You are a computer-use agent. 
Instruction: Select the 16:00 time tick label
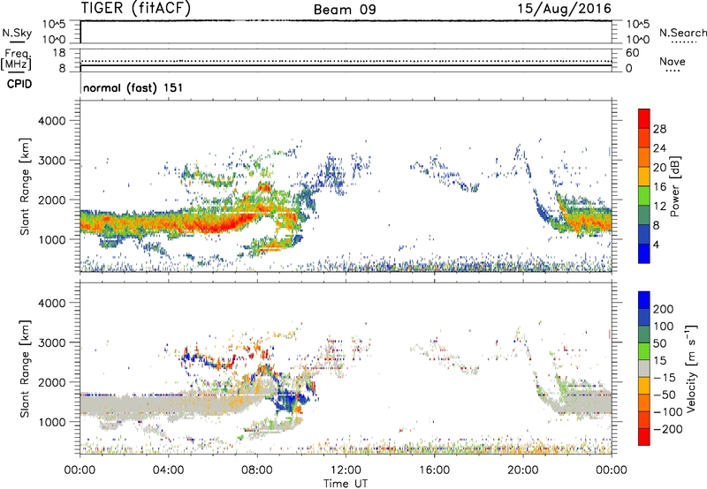pyautogui.click(x=434, y=470)
